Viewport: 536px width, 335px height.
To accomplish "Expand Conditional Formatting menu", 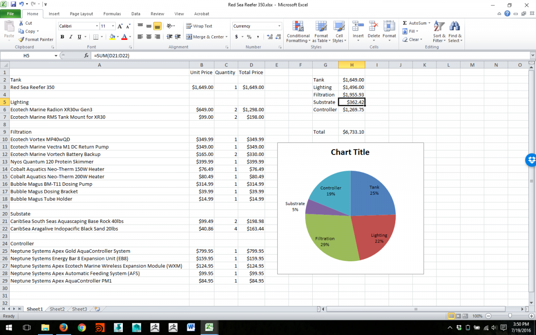I will (298, 32).
